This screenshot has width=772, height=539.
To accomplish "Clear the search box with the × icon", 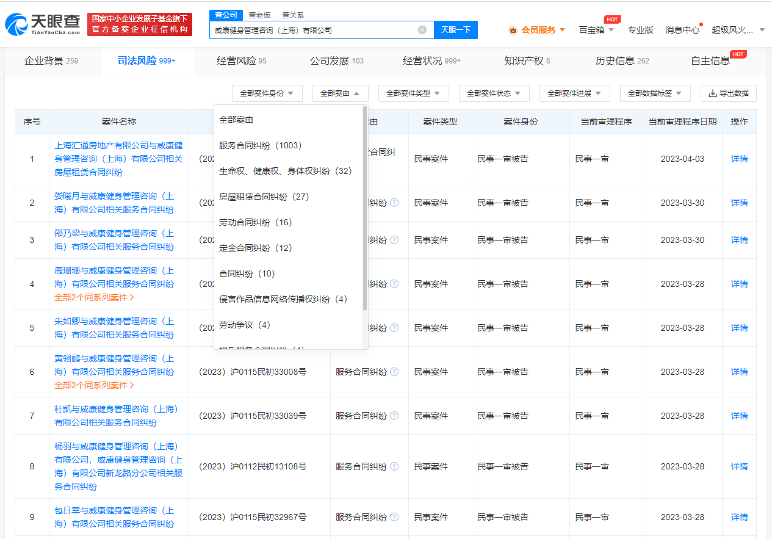I will click(x=421, y=29).
